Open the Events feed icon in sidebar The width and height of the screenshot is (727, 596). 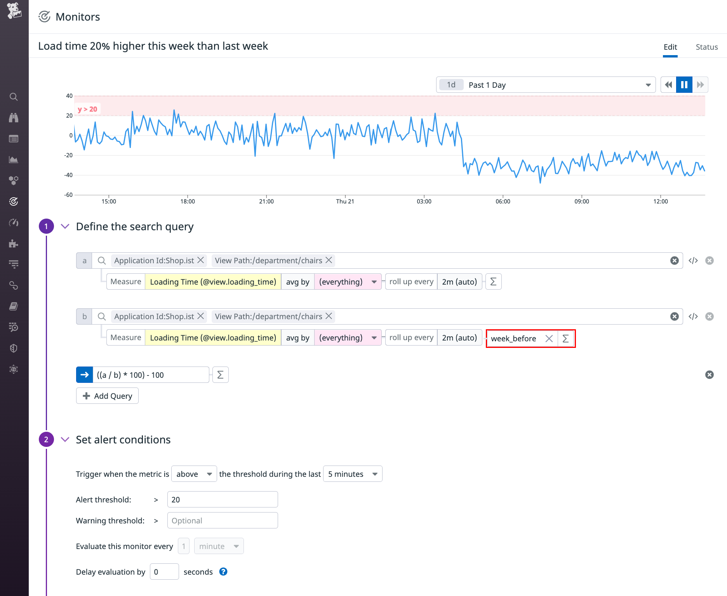pyautogui.click(x=14, y=139)
